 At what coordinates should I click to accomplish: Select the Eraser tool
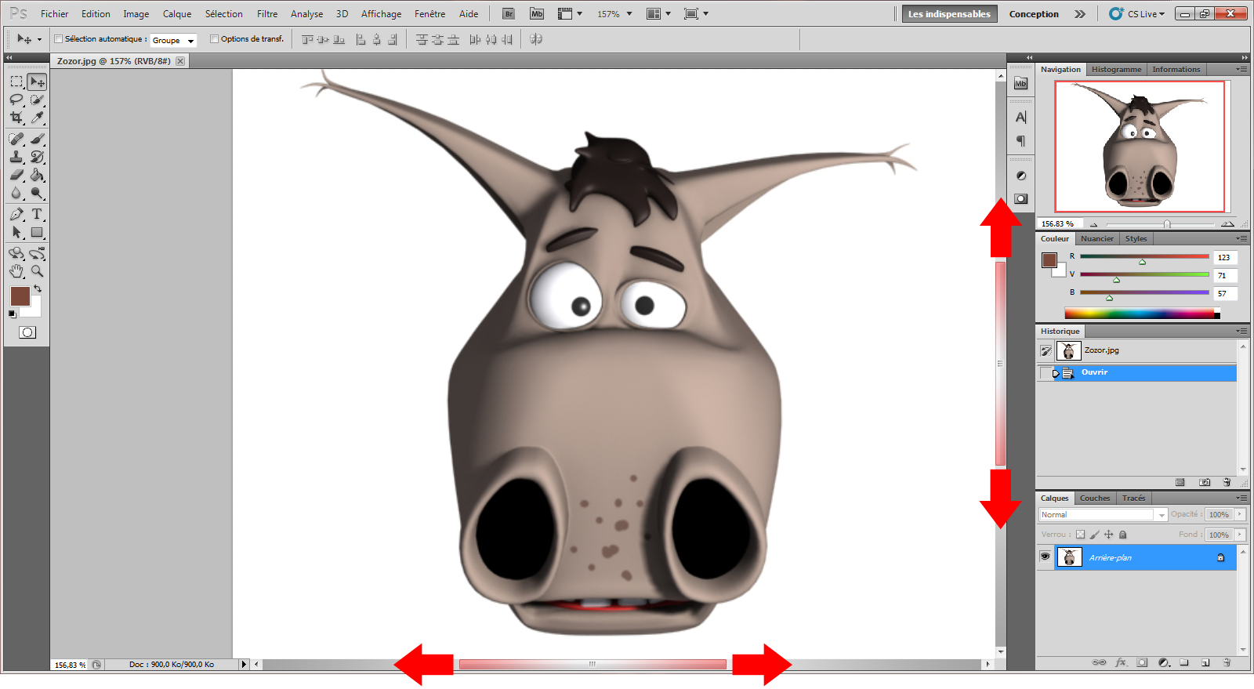(16, 175)
